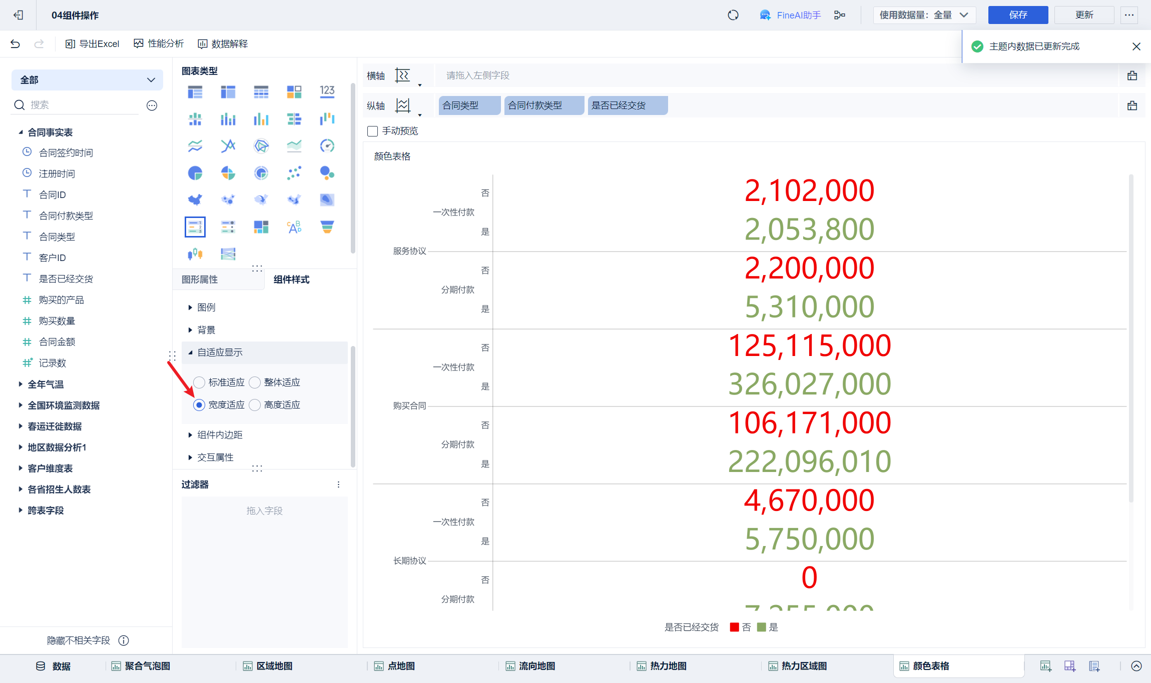Click 导出Excel in the toolbar

point(93,44)
